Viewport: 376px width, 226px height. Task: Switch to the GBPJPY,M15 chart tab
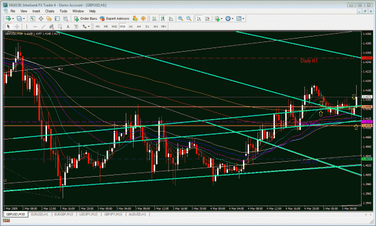point(113,214)
